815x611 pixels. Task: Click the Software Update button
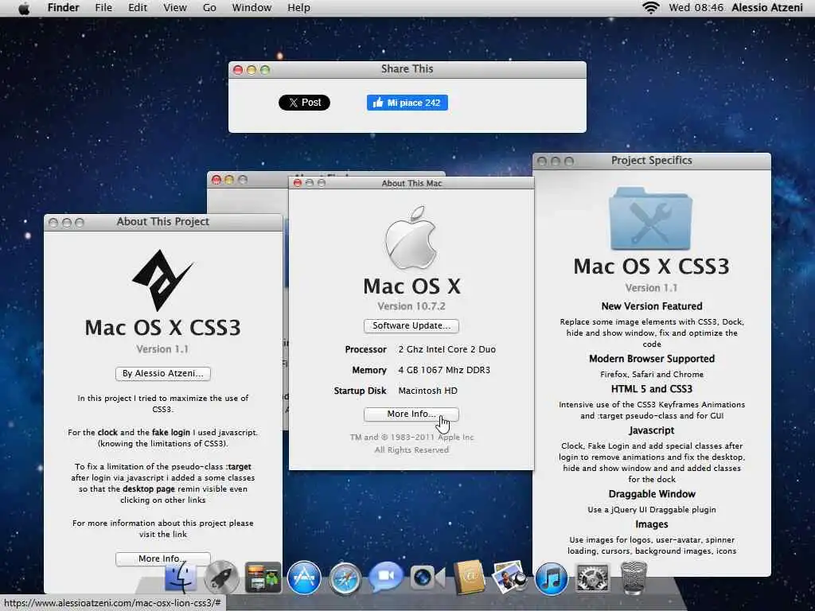(411, 325)
